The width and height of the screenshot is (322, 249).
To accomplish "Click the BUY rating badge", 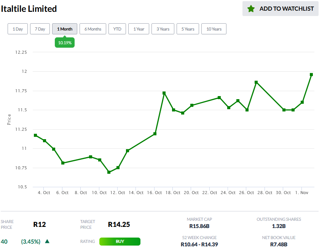I will pos(120,241).
